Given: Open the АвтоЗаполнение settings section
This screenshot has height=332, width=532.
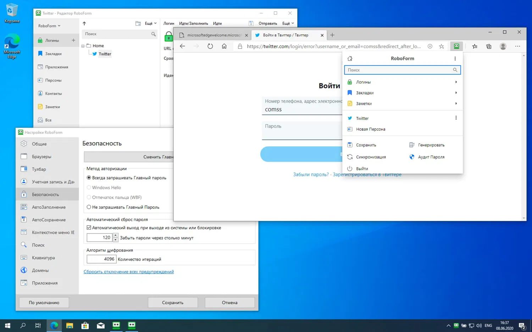Looking at the screenshot, I should coord(47,207).
